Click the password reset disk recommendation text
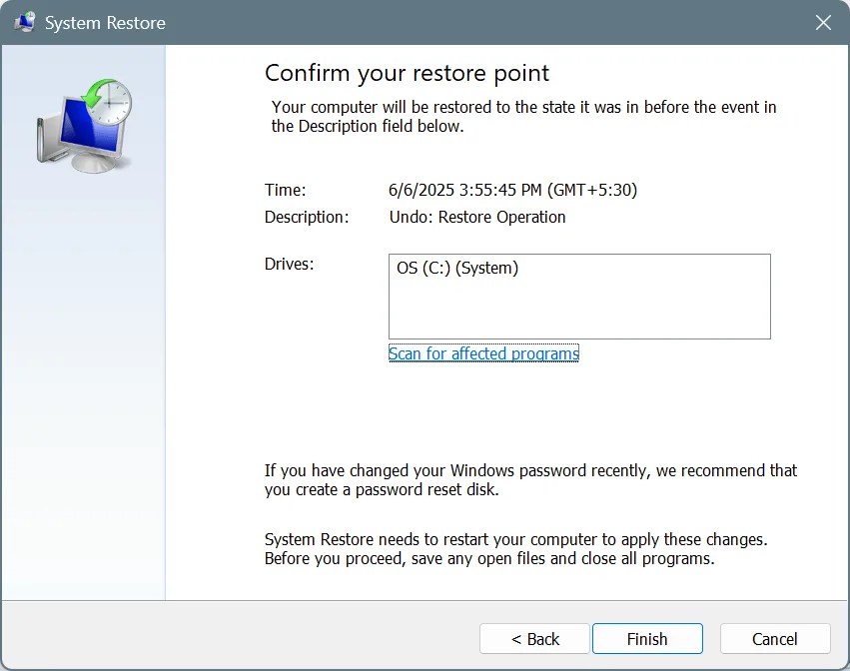850x671 pixels. (x=530, y=479)
